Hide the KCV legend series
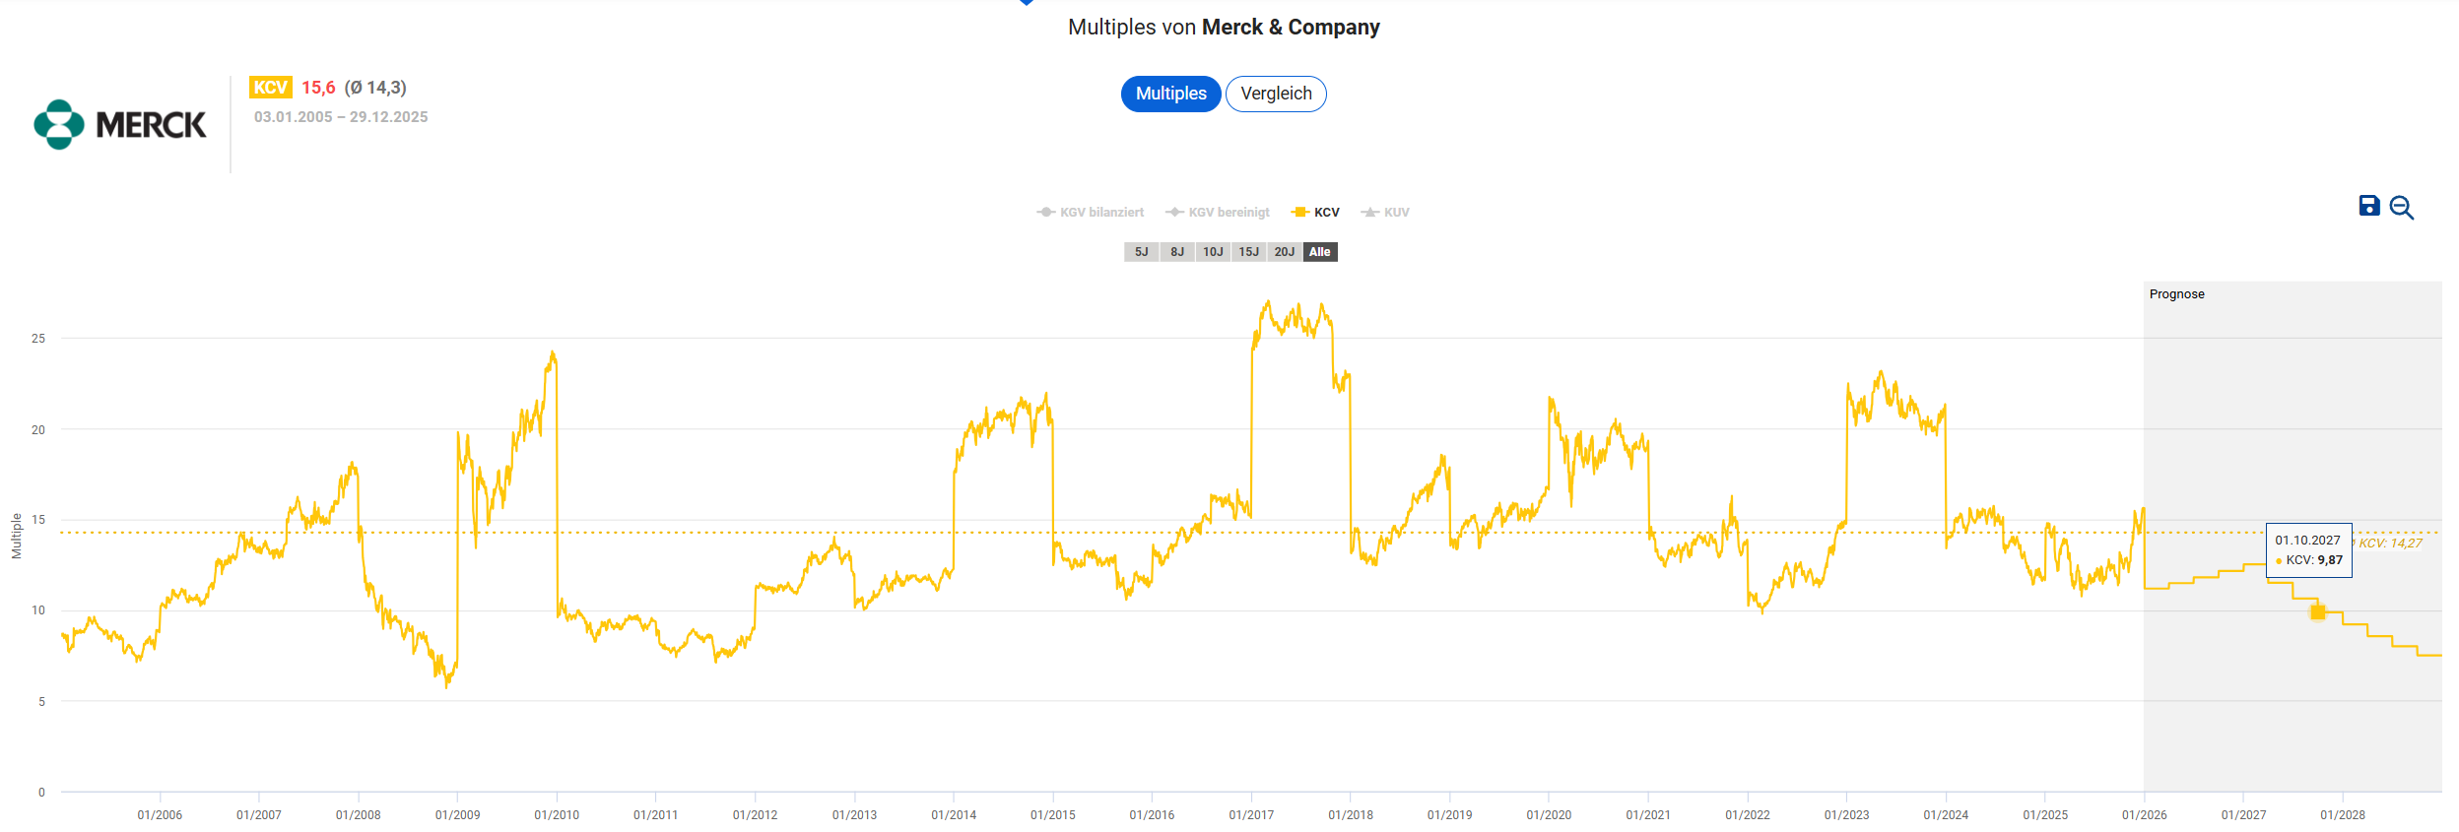 point(1316,213)
